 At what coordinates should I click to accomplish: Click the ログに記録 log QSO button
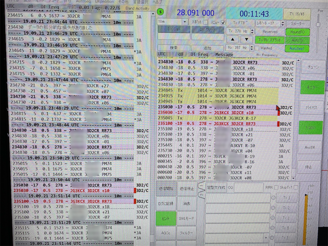[166, 203]
